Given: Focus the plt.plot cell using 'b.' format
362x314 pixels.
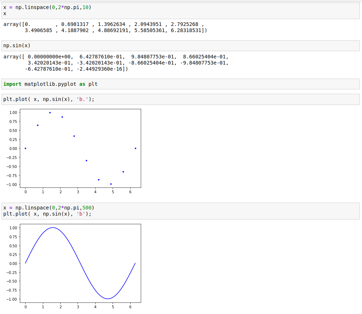Looking at the screenshot, I should click(x=180, y=99).
